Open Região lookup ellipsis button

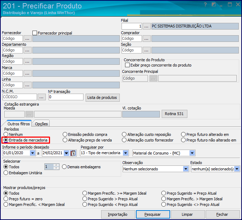click(x=27, y=61)
